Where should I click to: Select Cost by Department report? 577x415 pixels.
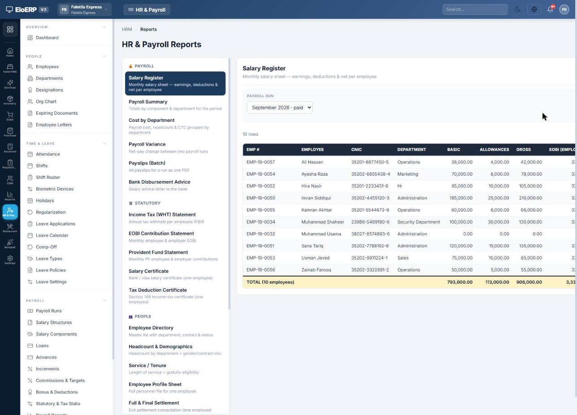click(175, 126)
